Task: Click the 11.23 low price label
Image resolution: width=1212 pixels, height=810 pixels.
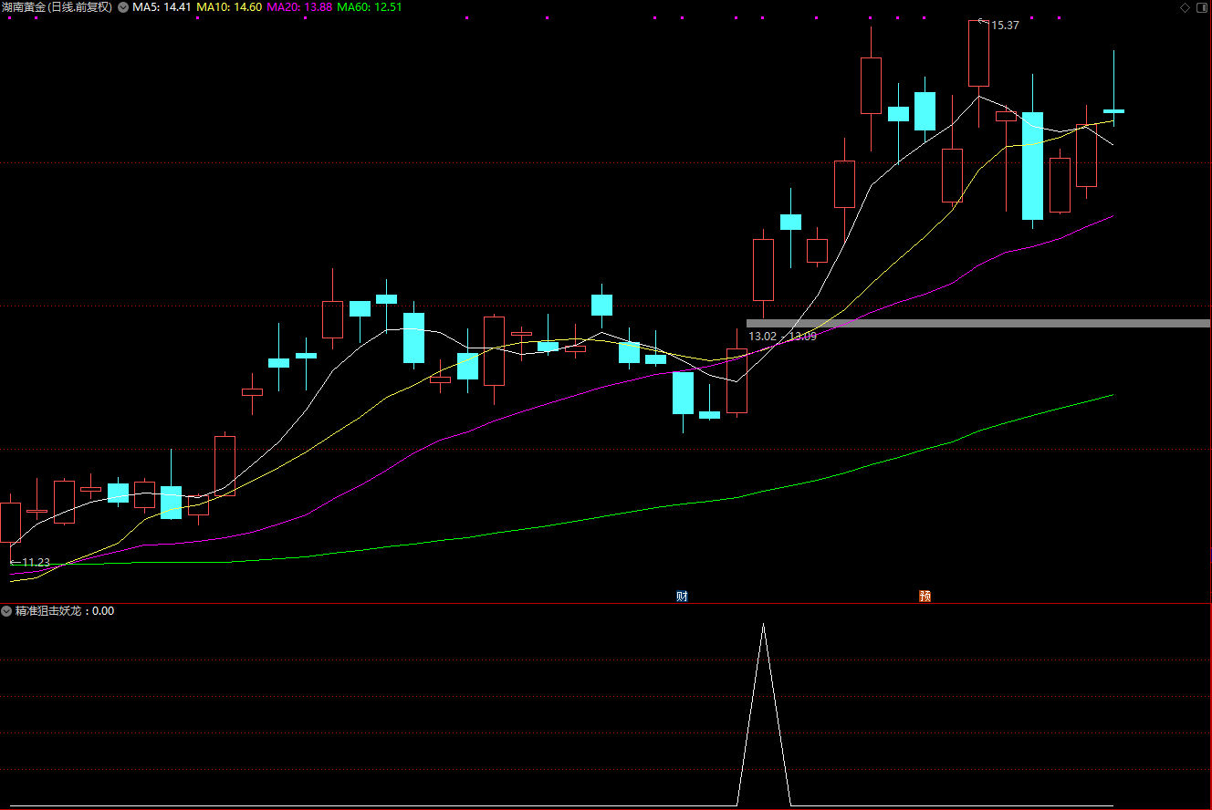Action: [x=36, y=563]
